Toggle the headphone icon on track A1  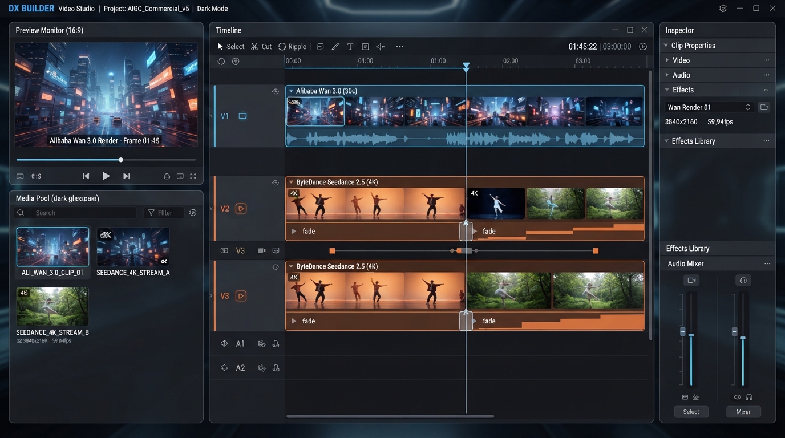point(276,344)
